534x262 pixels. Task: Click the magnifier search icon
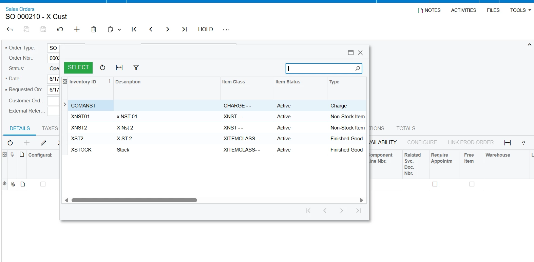click(x=358, y=68)
